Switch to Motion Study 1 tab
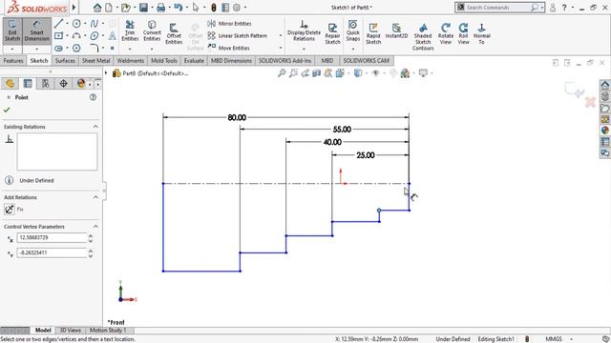The width and height of the screenshot is (611, 343). [108, 331]
